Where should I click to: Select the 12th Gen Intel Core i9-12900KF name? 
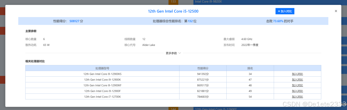click(102, 85)
